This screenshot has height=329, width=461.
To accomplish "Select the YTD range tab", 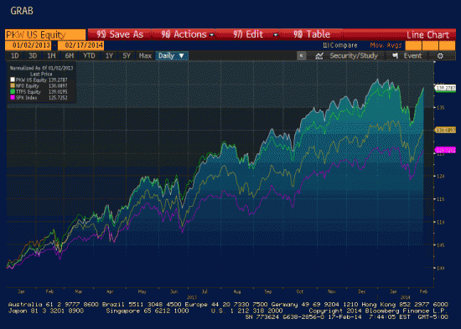I will [89, 56].
